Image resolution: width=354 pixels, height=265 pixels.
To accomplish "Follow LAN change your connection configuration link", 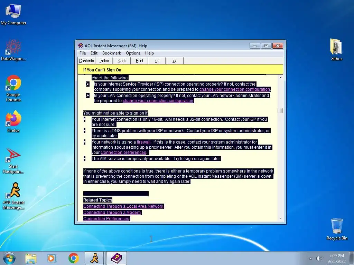I will (158, 101).
